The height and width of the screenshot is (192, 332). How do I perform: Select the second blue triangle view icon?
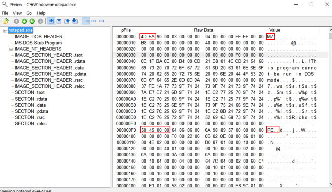(59, 21)
